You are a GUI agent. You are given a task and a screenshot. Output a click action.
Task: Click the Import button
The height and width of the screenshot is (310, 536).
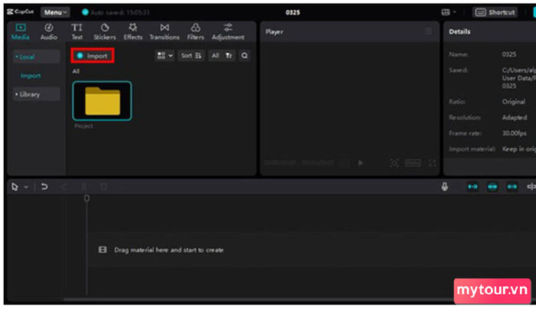tap(93, 56)
